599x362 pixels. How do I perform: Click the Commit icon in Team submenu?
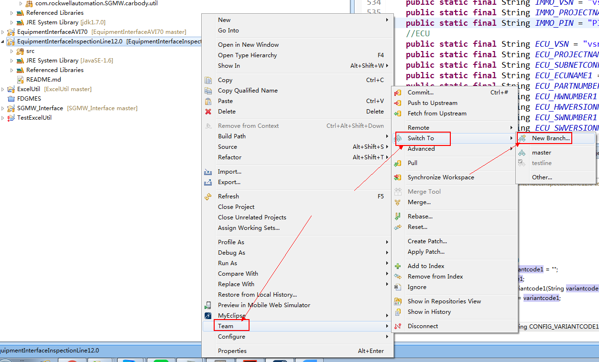(x=398, y=93)
